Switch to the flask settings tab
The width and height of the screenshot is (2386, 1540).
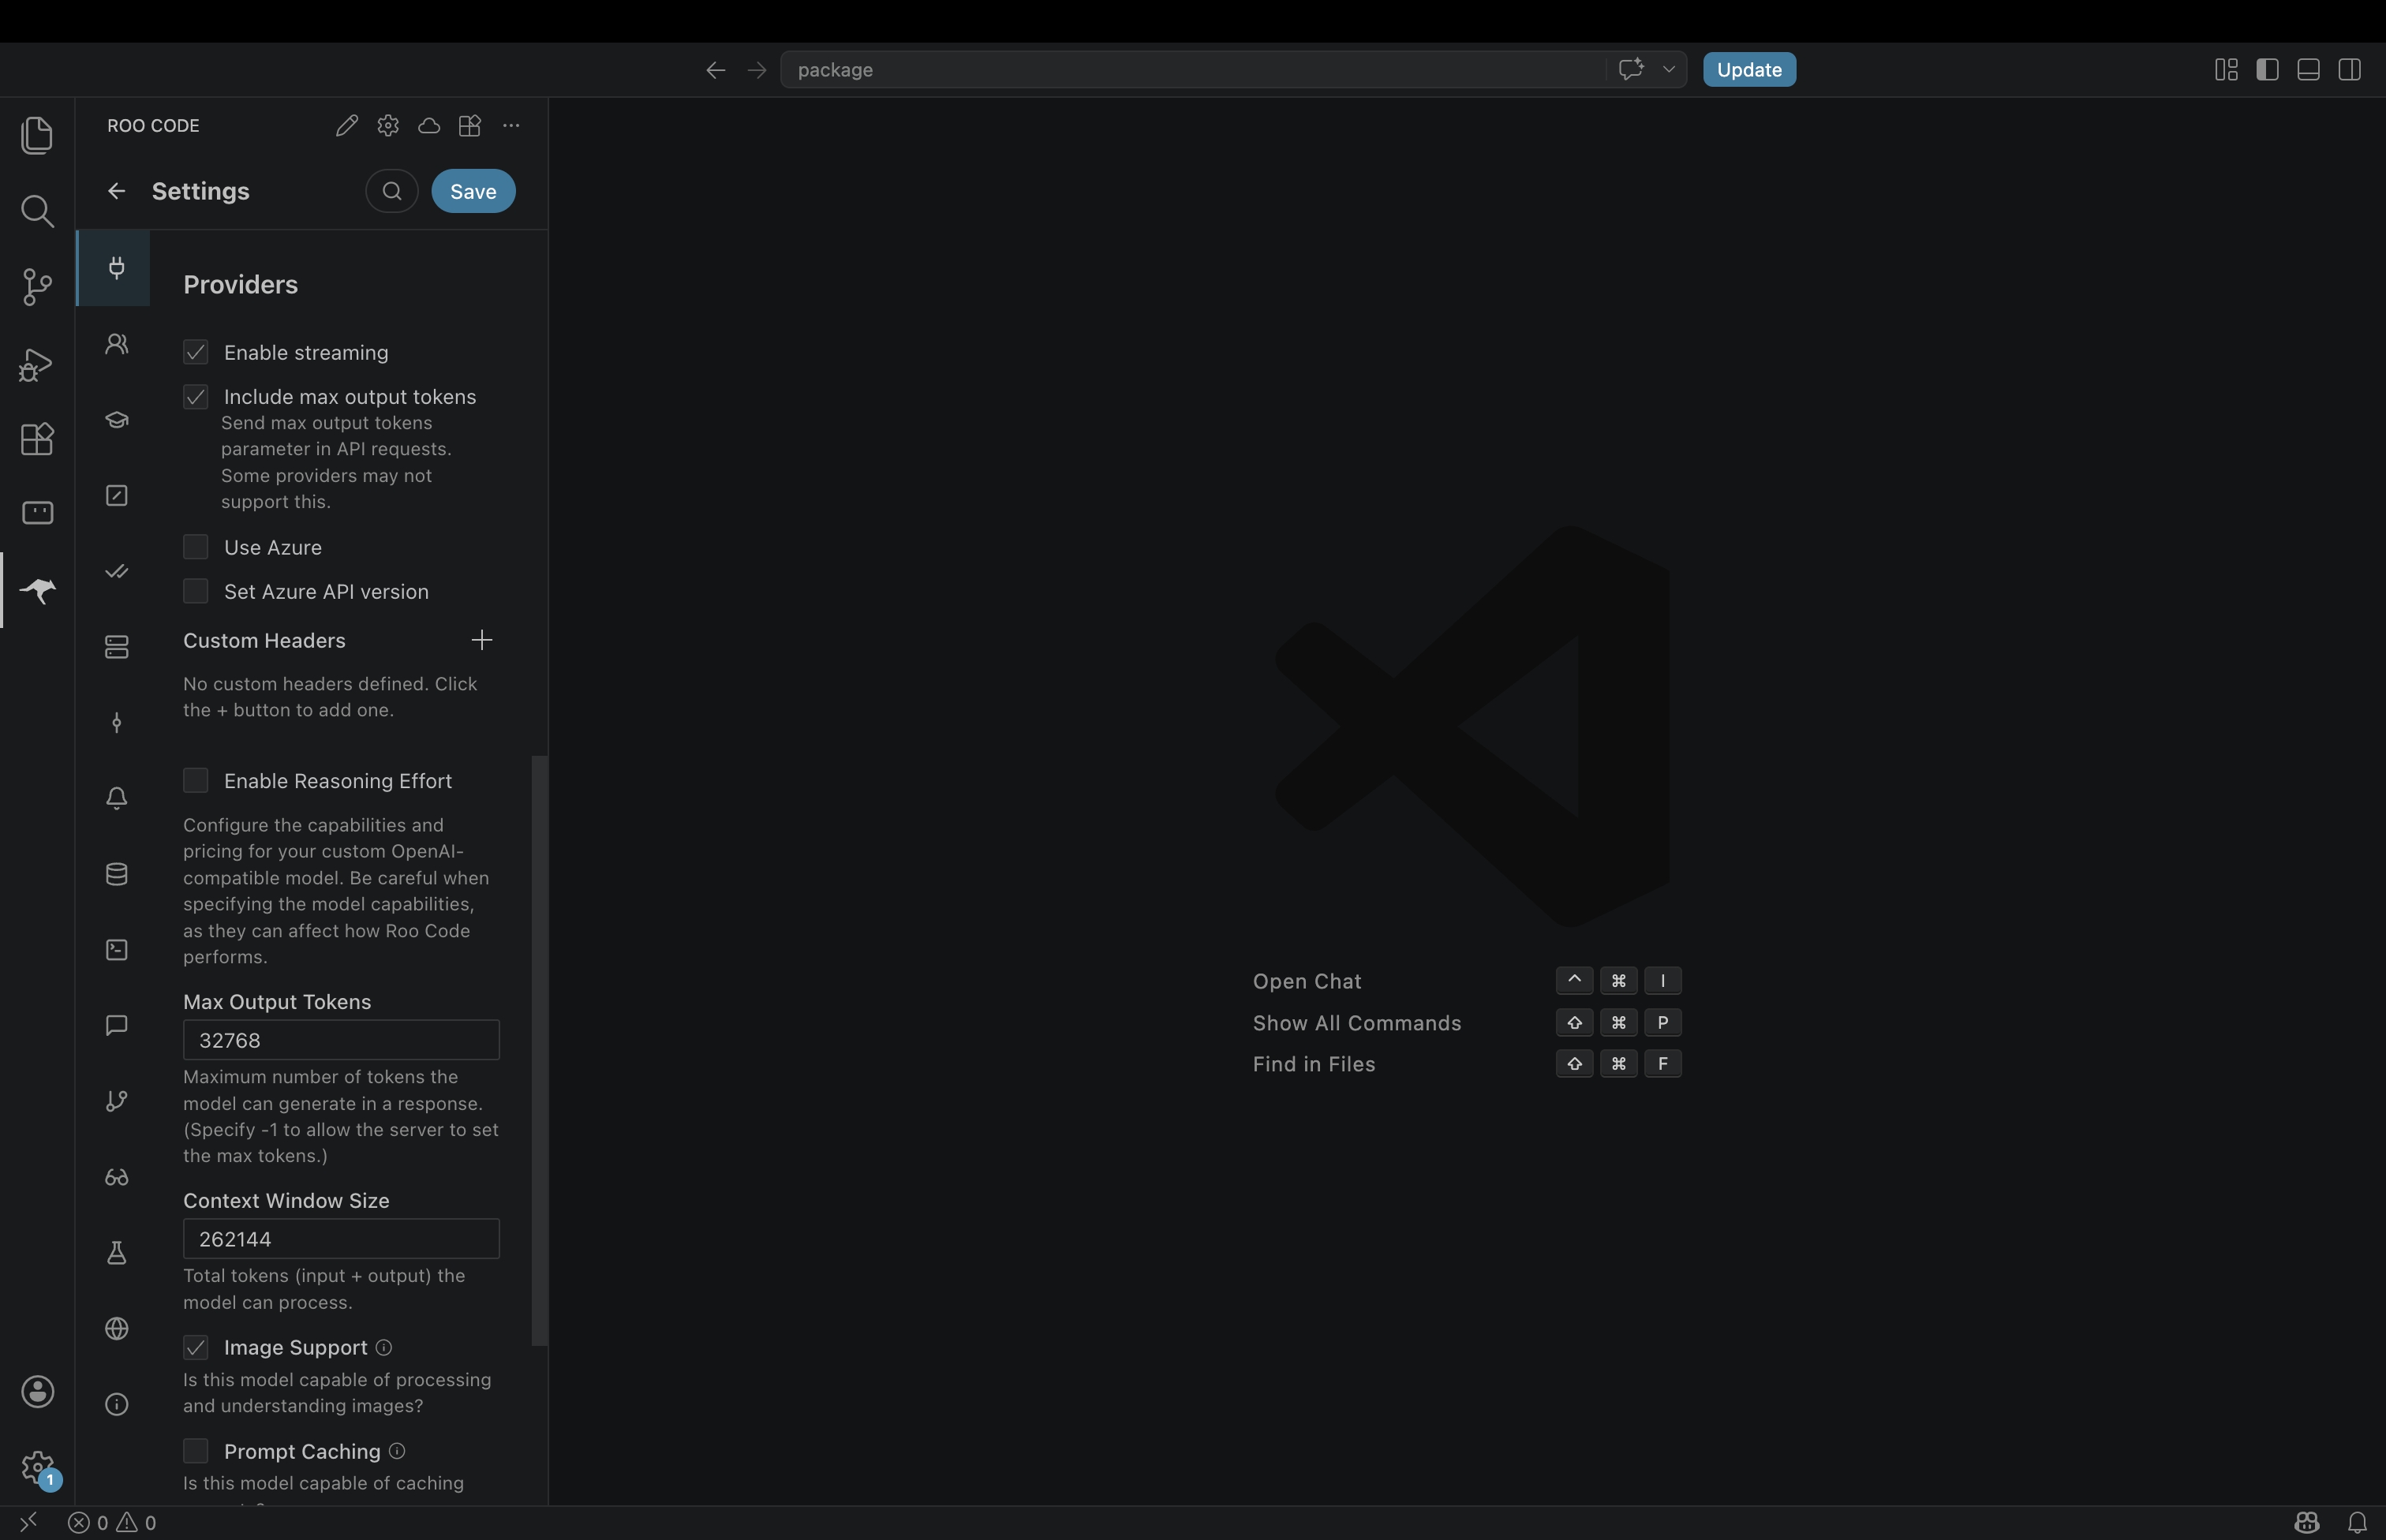coord(117,1252)
